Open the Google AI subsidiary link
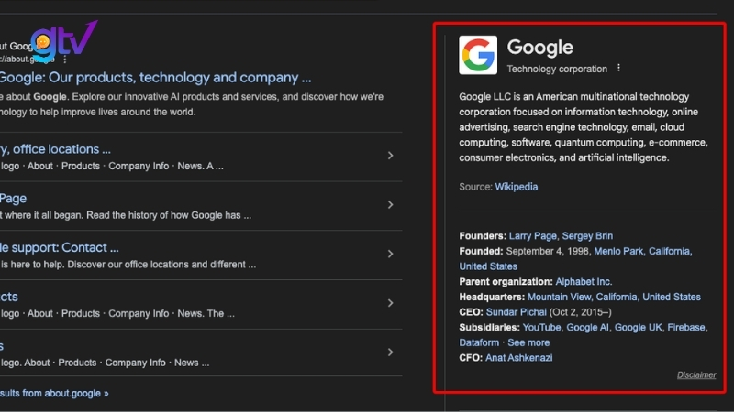The image size is (734, 412). [587, 328]
